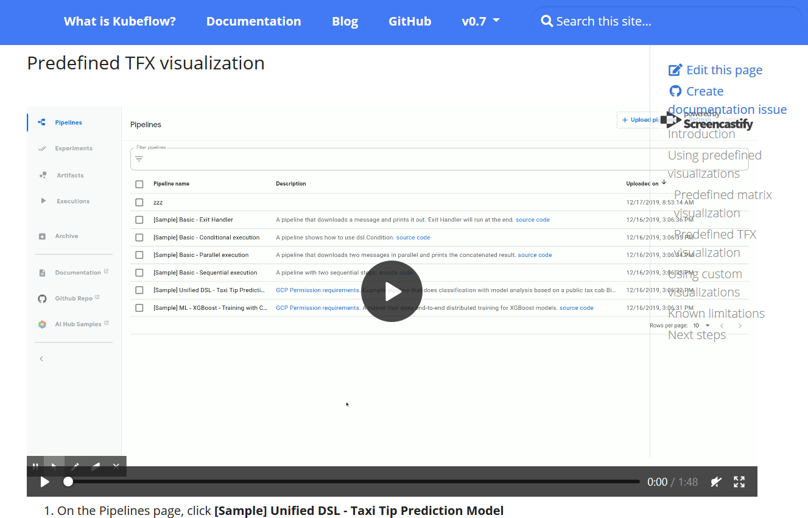
Task: Select the Screencastify pen annotation tool
Action: tap(75, 466)
